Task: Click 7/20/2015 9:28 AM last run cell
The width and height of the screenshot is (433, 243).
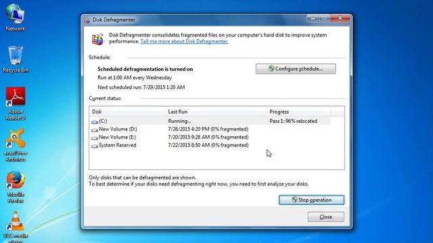Action: 208,137
